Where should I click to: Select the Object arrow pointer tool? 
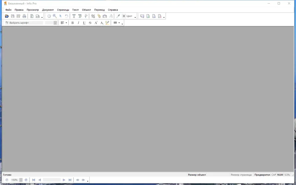click(61, 16)
